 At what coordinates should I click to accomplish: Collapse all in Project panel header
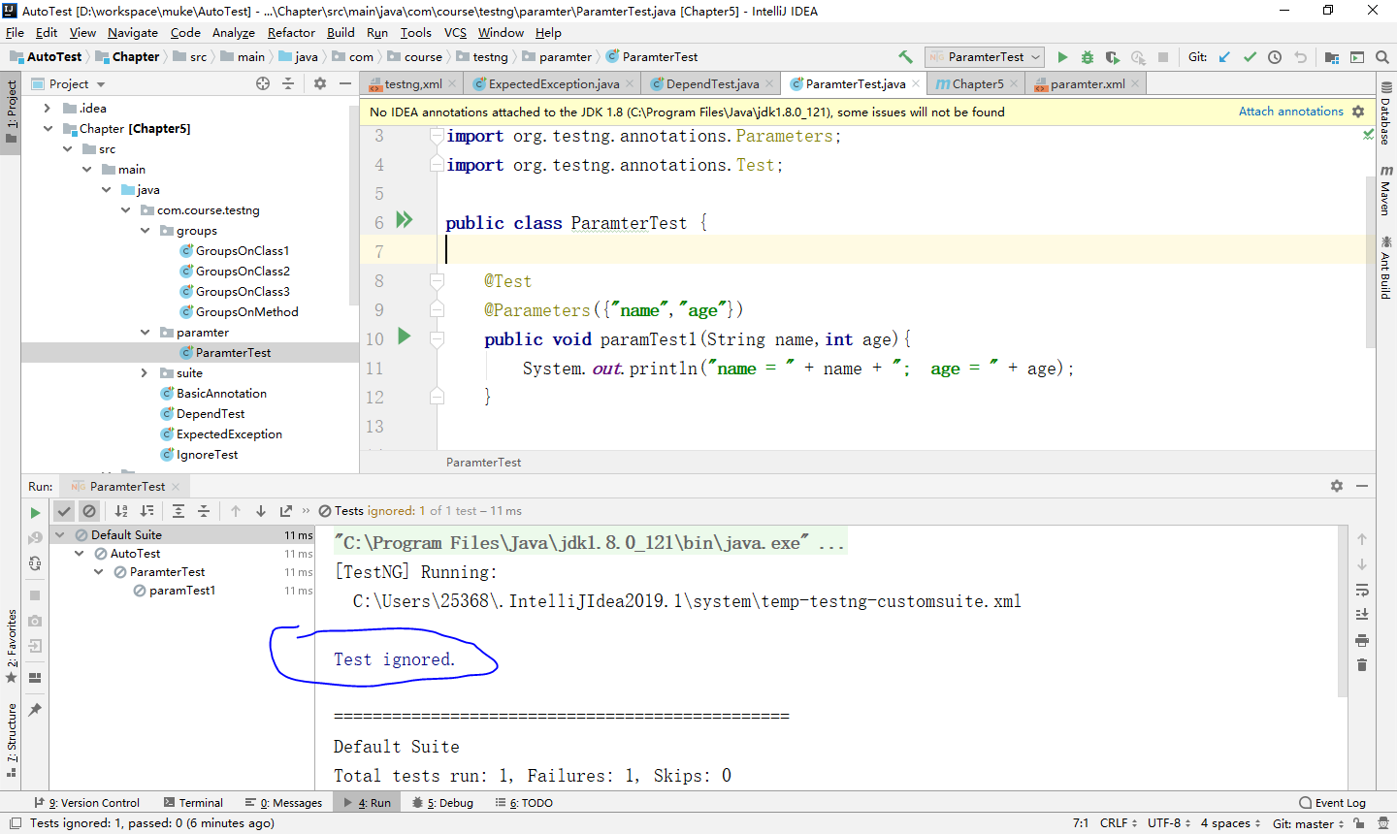(x=288, y=84)
